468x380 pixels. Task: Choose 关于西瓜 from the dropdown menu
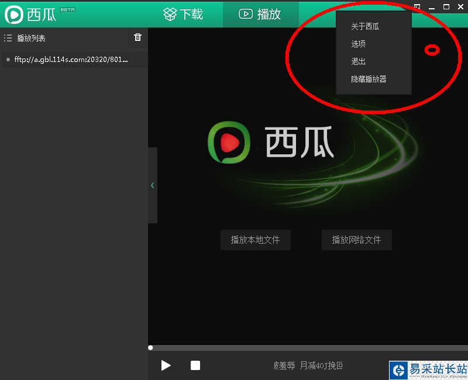tap(365, 26)
